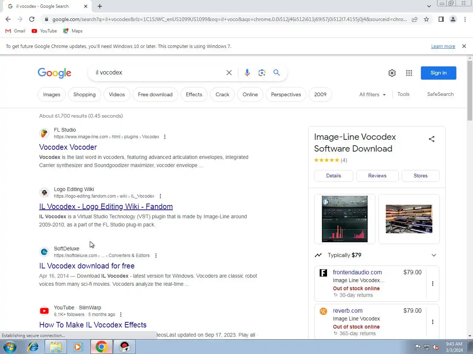Clear the search box with X icon

229,73
